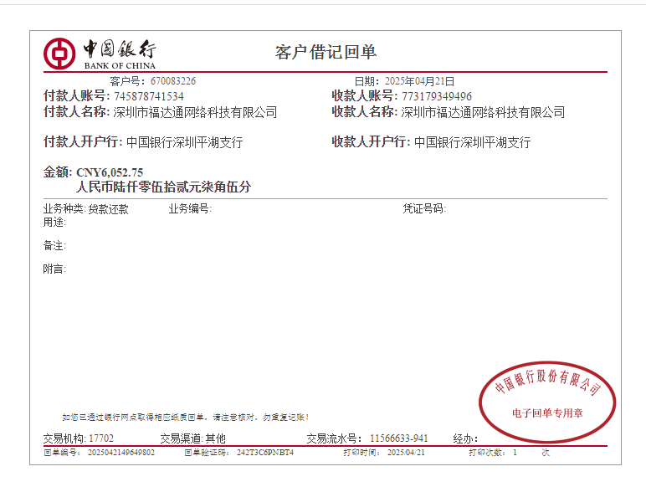Select business type 贷款还款
The width and height of the screenshot is (646, 487).
(108, 209)
